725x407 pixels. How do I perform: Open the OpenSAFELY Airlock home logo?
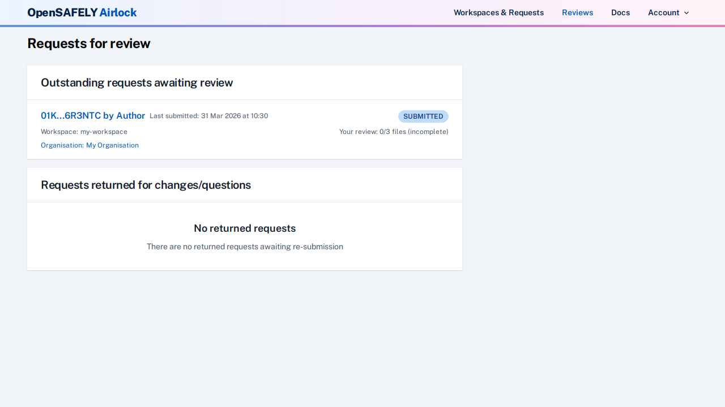point(82,12)
